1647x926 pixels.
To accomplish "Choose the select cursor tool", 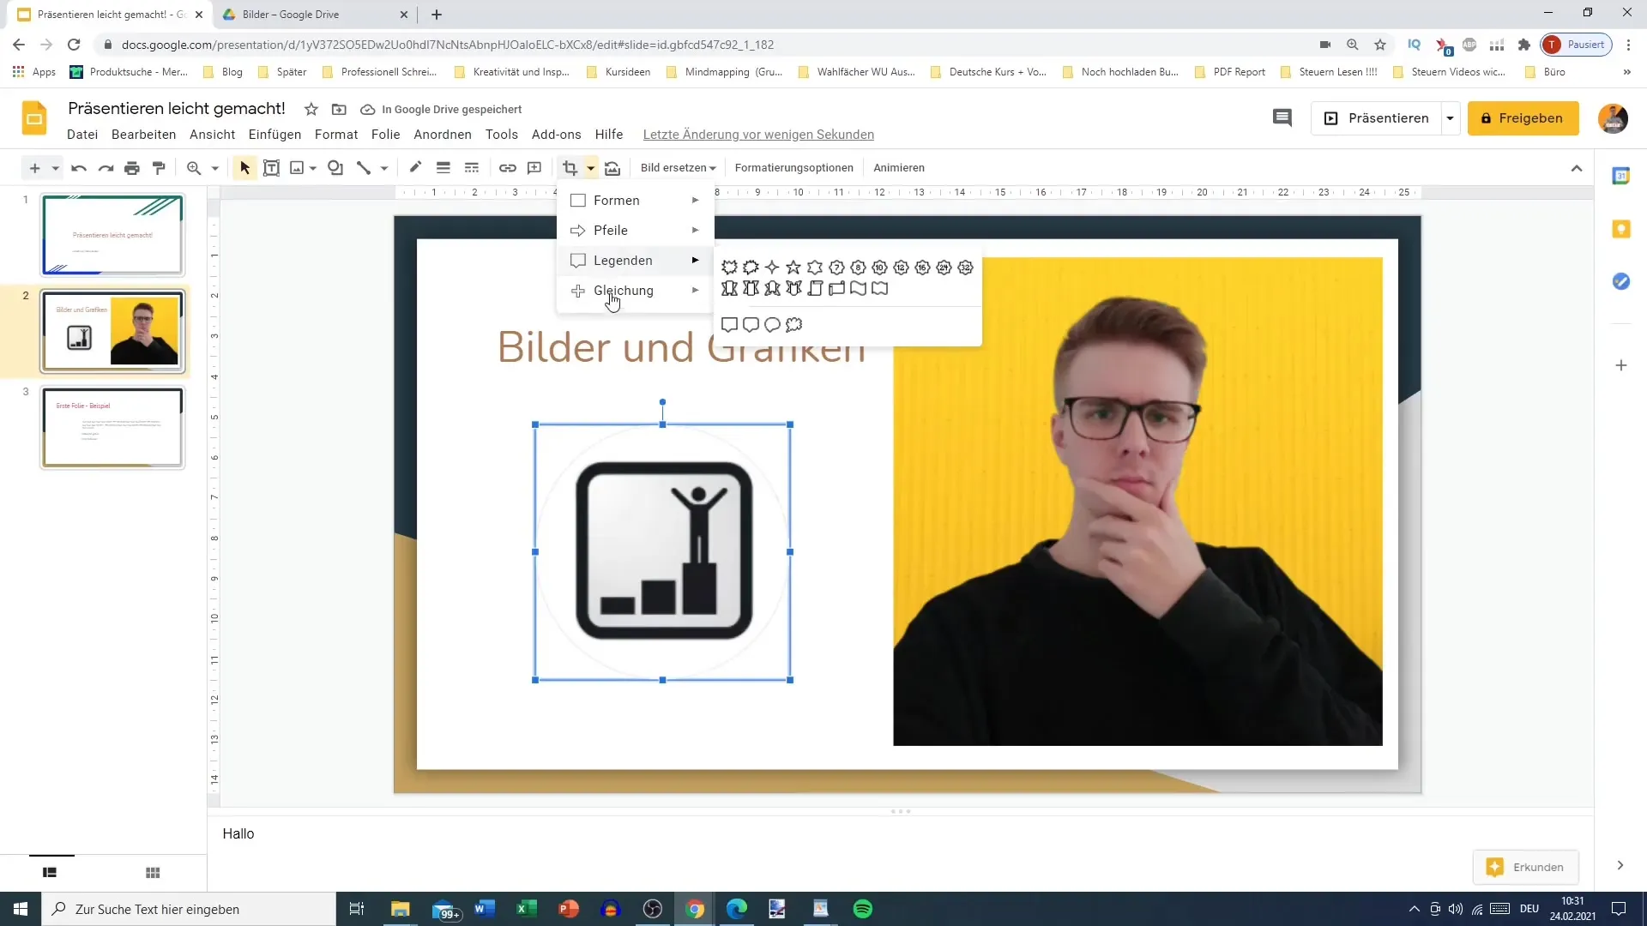I will (244, 168).
